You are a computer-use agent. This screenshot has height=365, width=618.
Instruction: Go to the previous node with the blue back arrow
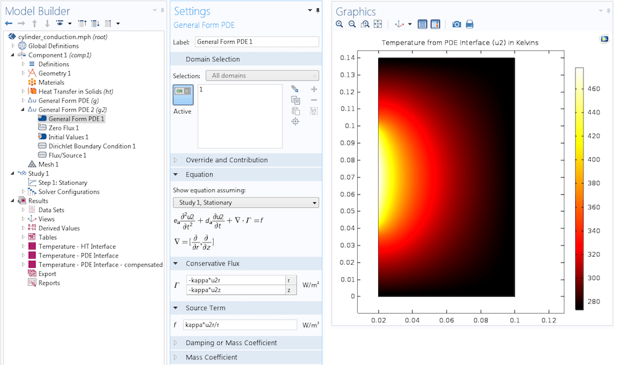(x=8, y=24)
